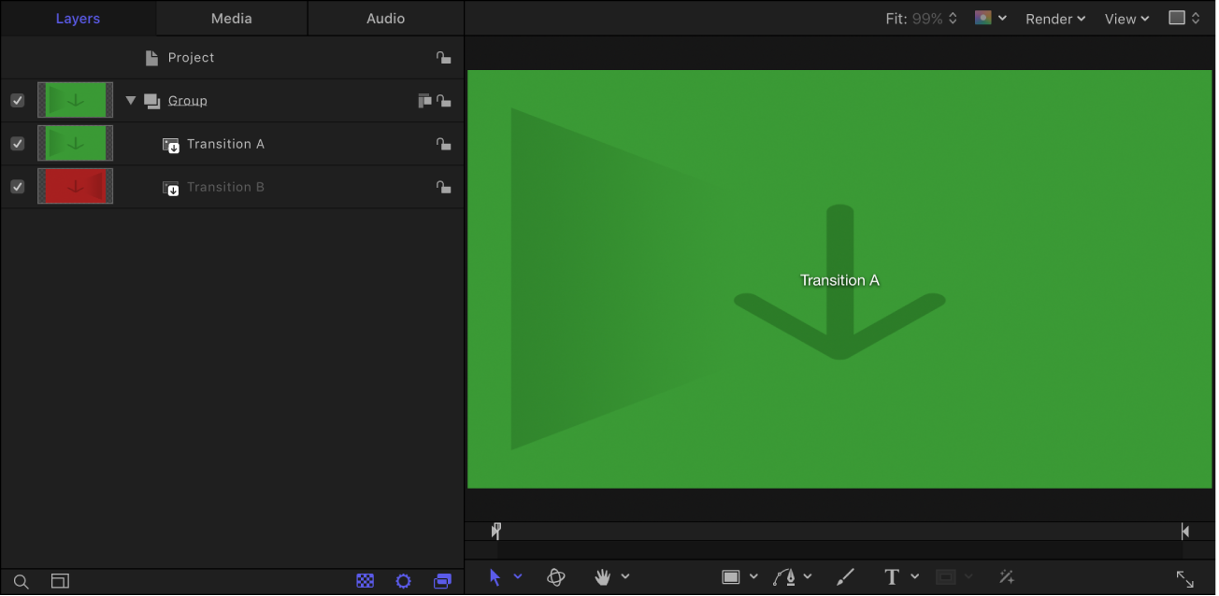Select the Paint Stroke tool
The width and height of the screenshot is (1219, 596).
[846, 576]
